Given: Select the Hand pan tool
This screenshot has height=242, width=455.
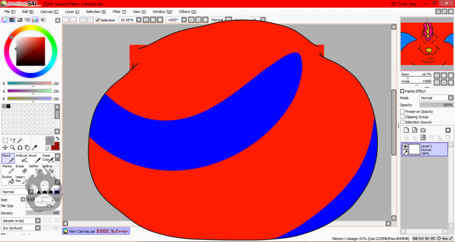Looking at the screenshot, I should [x=27, y=148].
